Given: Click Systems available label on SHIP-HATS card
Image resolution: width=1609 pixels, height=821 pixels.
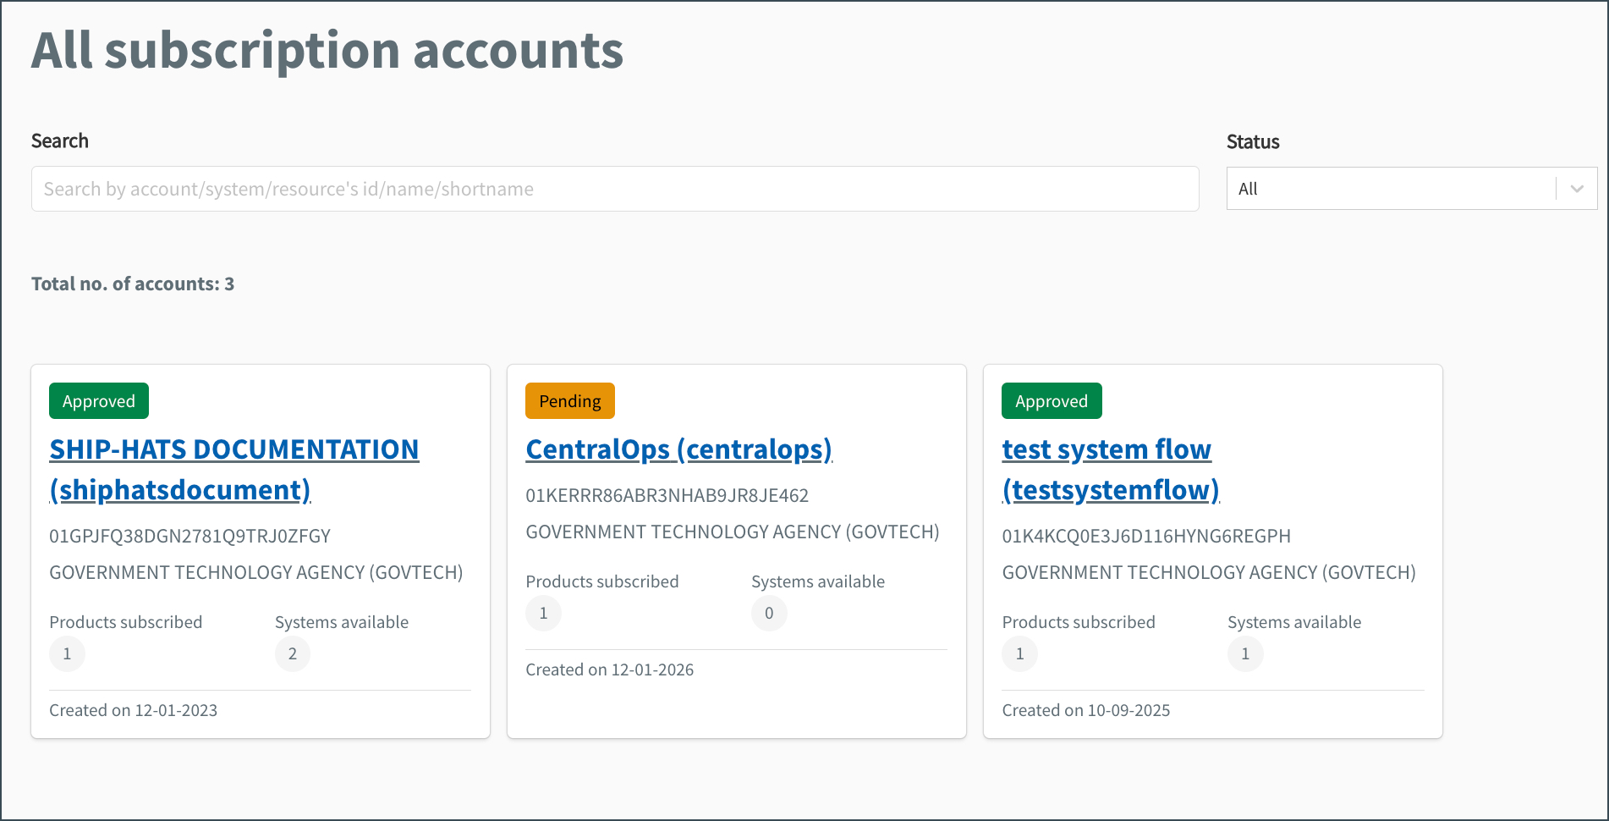Looking at the screenshot, I should pos(342,622).
